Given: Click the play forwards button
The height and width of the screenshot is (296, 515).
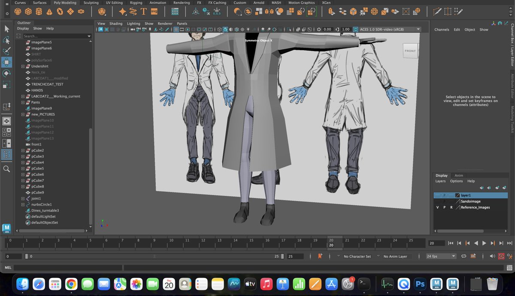Looking at the screenshot, I should click(x=484, y=243).
